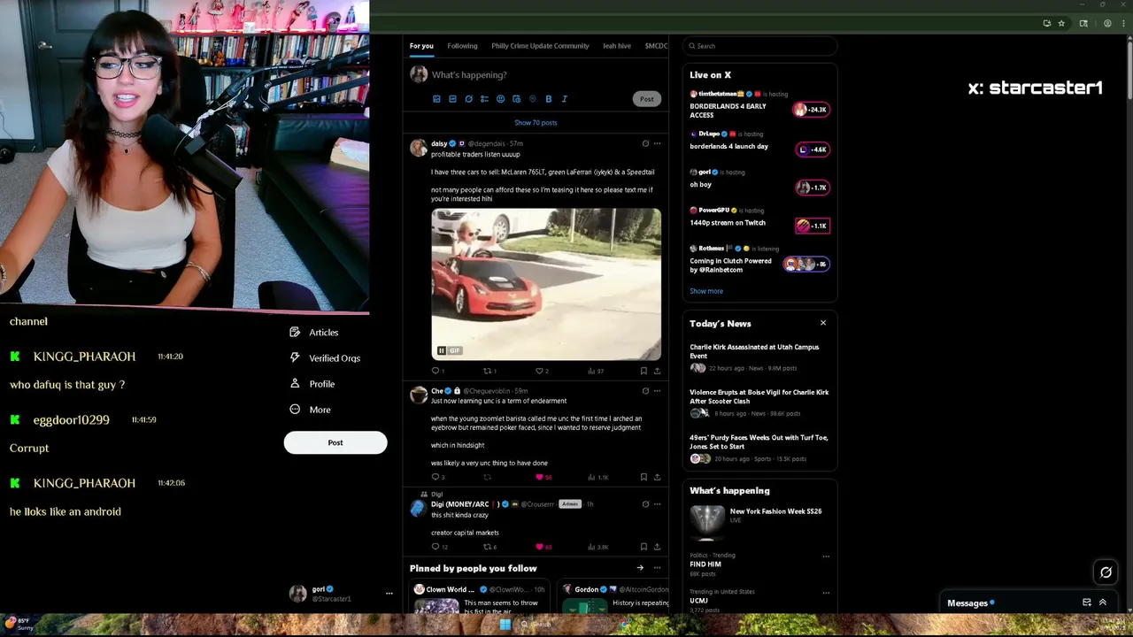Viewport: 1133px width, 637px height.
Task: Pause the red toy car GIF
Action: [441, 350]
